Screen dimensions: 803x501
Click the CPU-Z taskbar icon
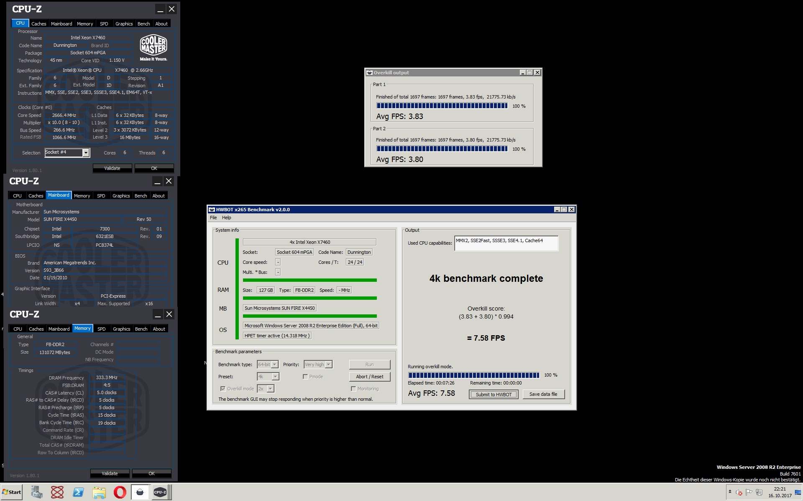click(160, 492)
